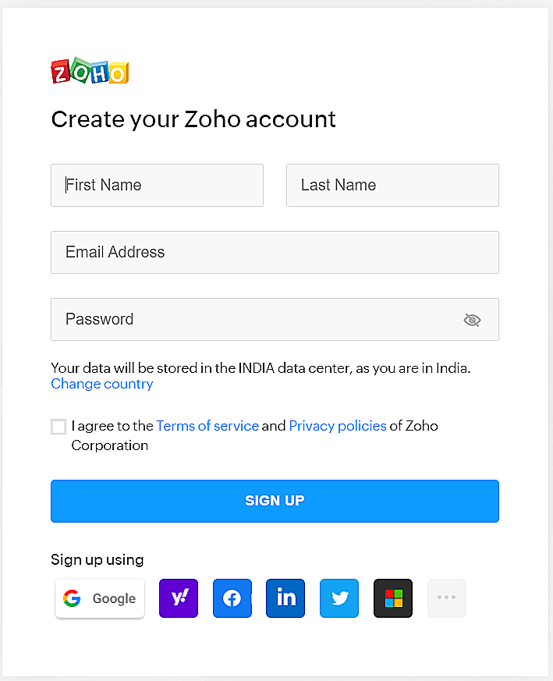553x681 pixels.
Task: Select Twitter sign-up icon
Action: [x=339, y=598]
